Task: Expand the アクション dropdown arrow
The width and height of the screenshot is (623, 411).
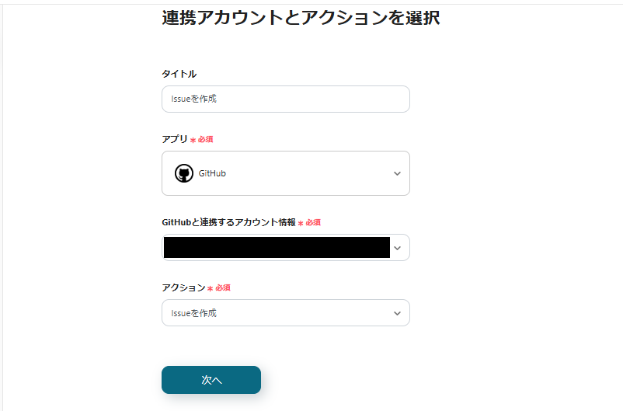Action: pyautogui.click(x=397, y=313)
